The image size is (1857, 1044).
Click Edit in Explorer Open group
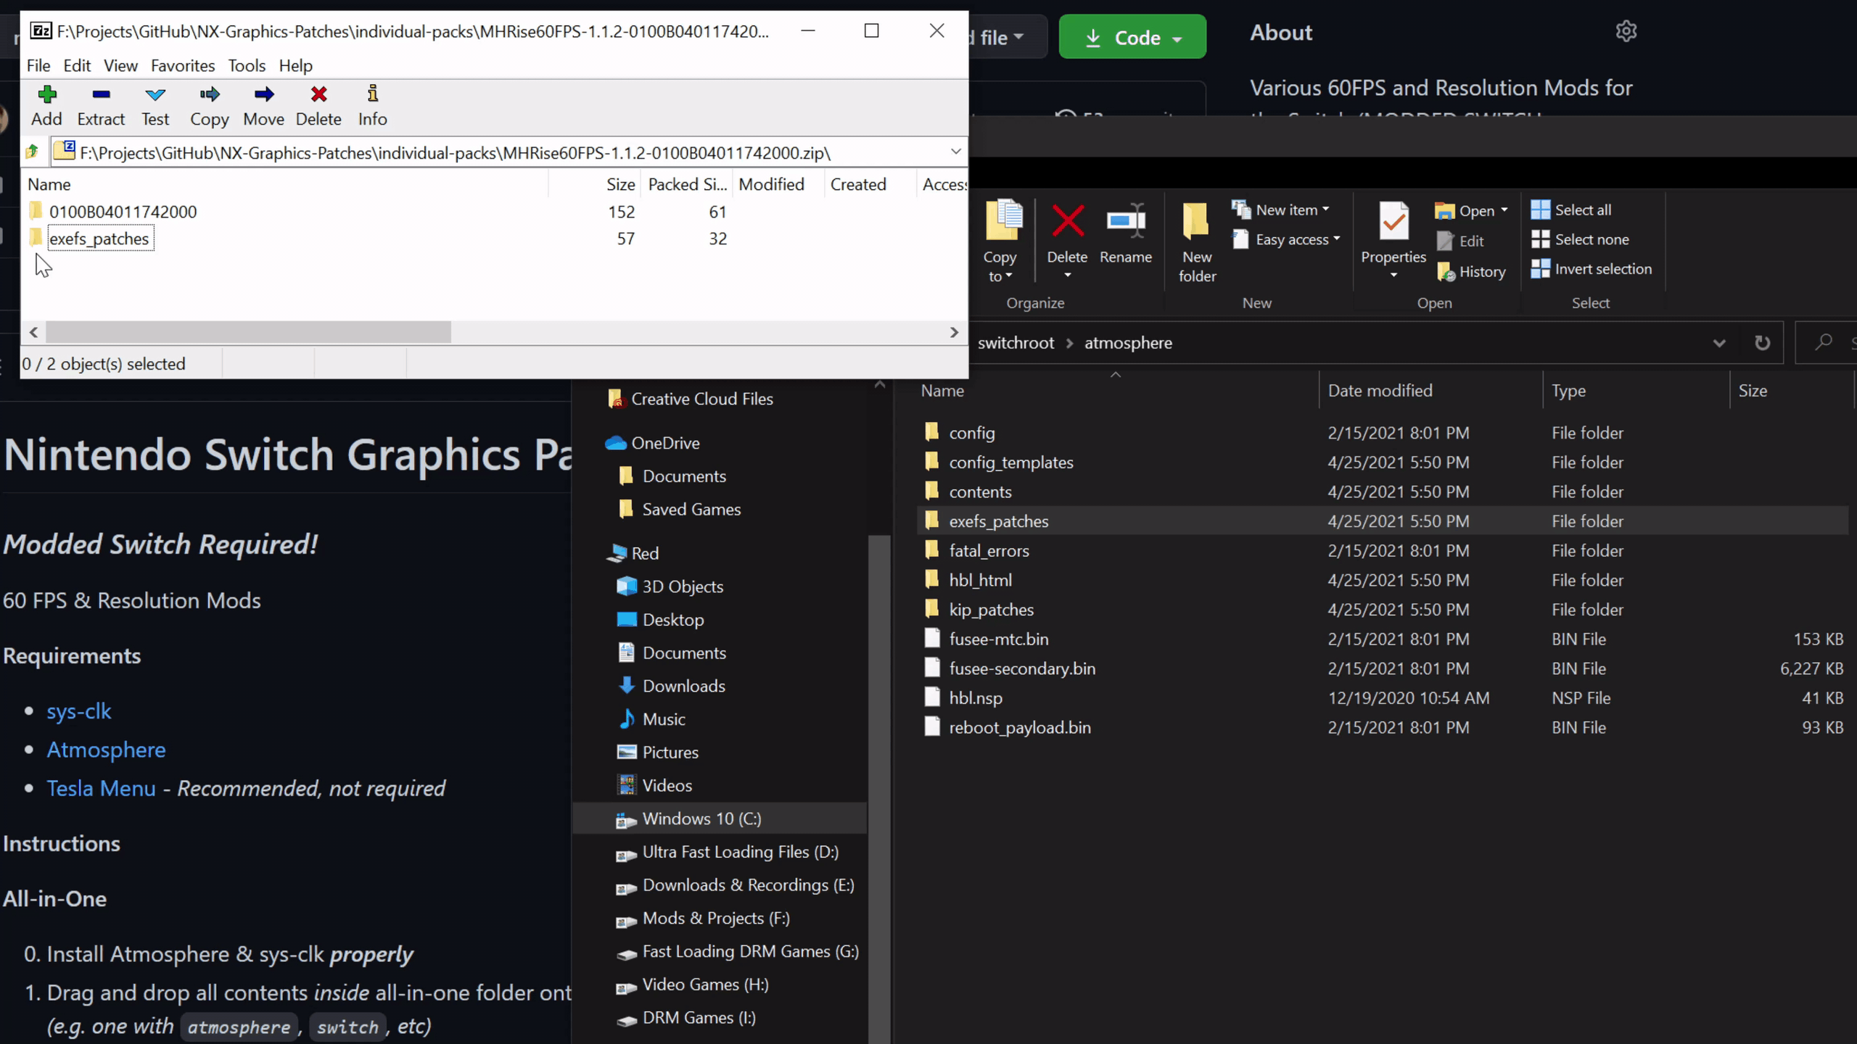click(1459, 241)
